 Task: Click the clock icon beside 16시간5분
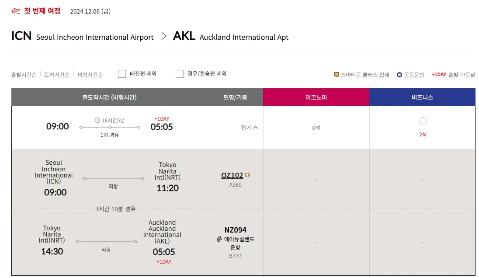click(97, 120)
